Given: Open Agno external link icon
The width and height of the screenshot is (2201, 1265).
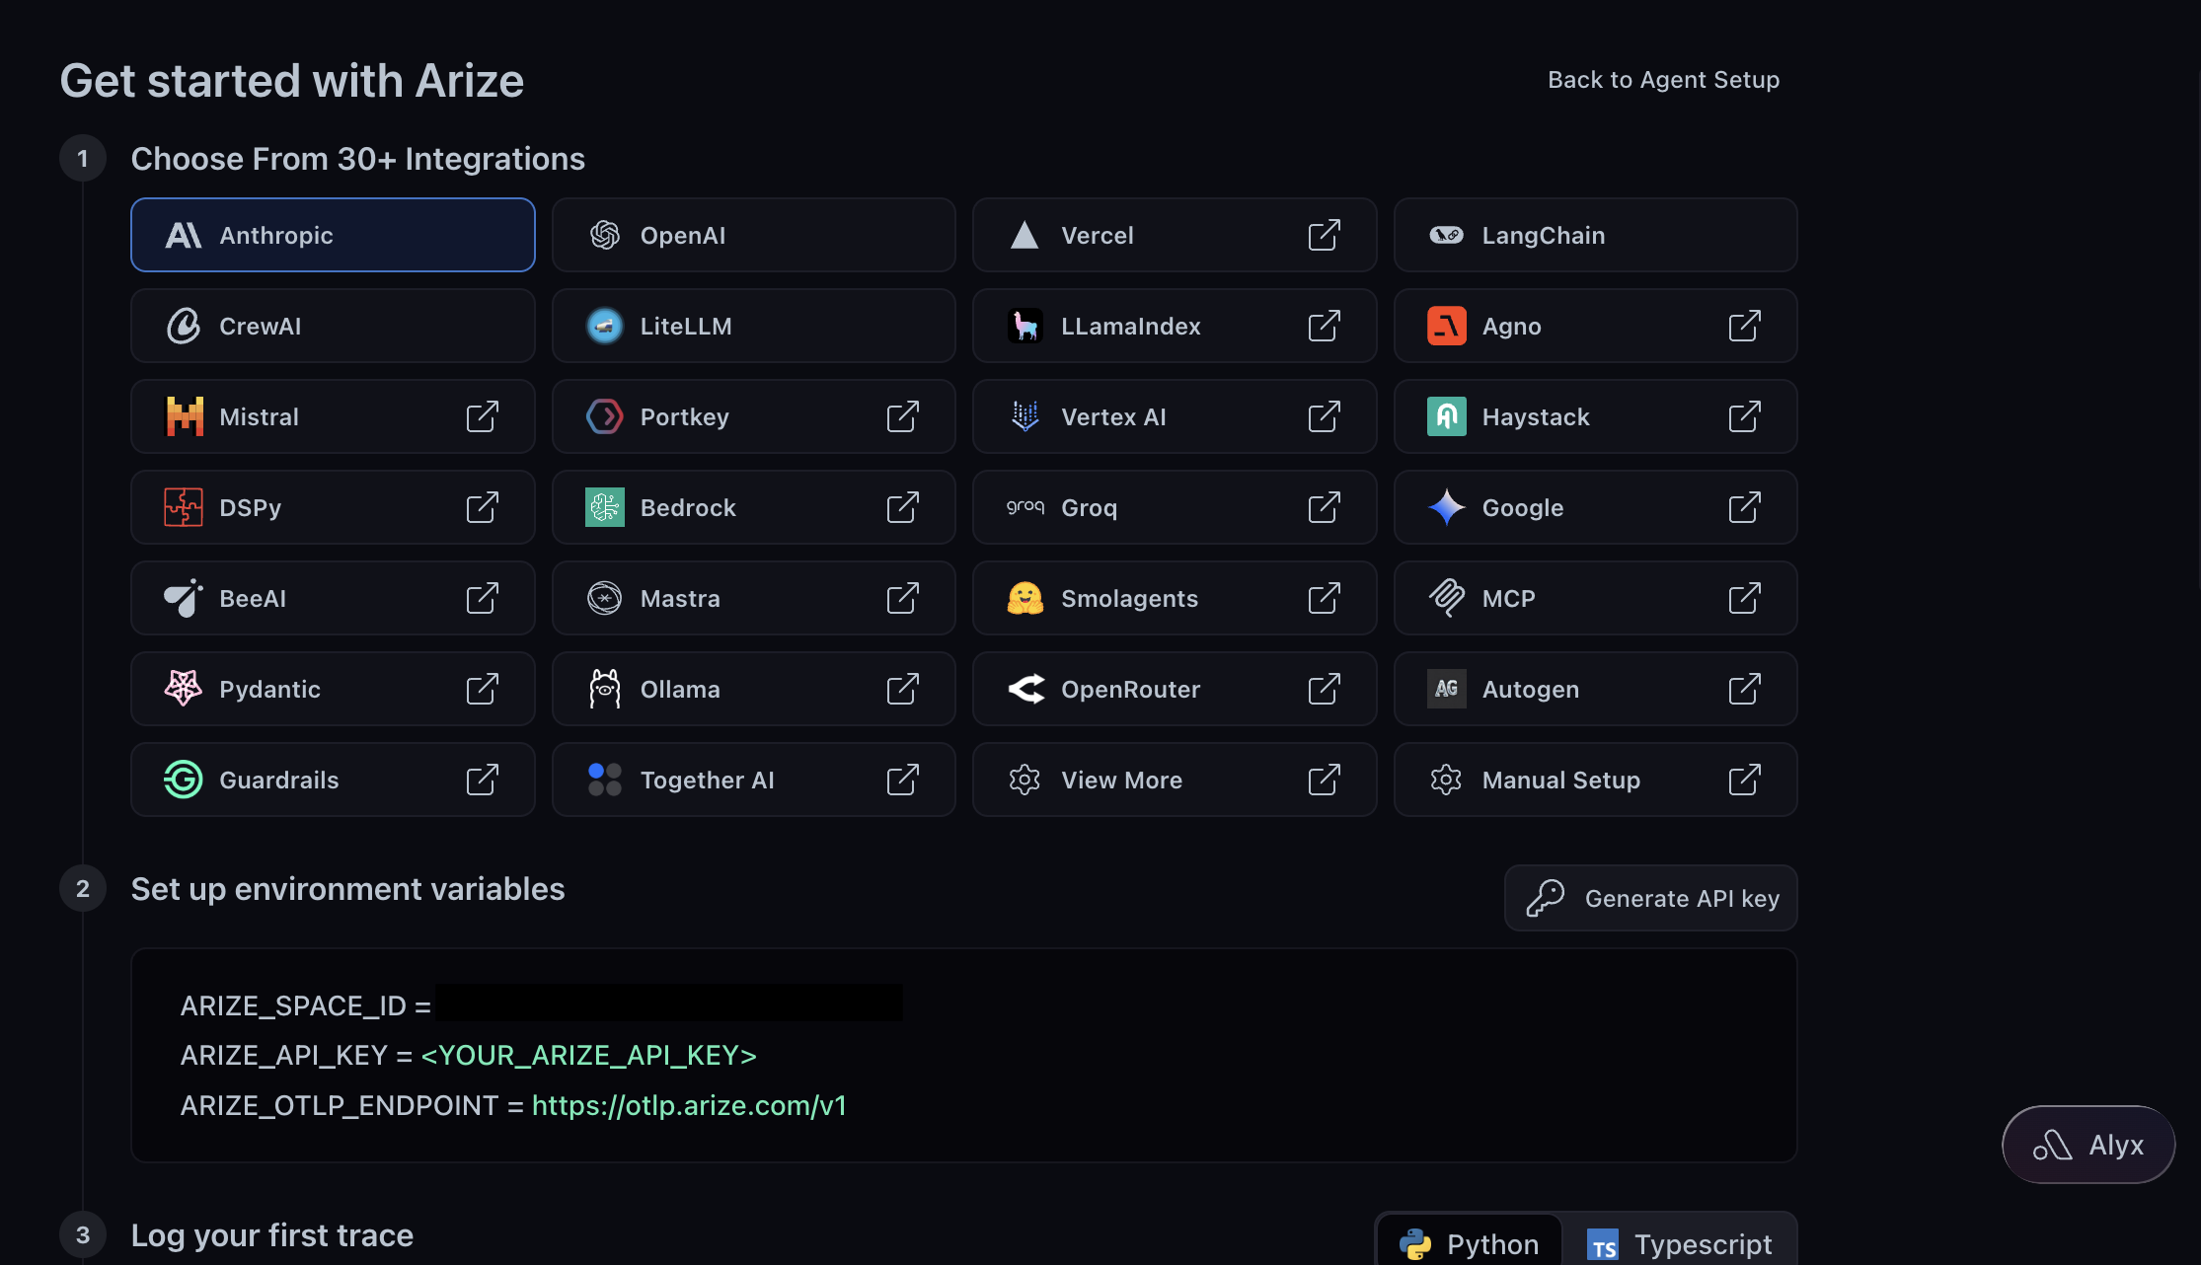Looking at the screenshot, I should 1744,326.
